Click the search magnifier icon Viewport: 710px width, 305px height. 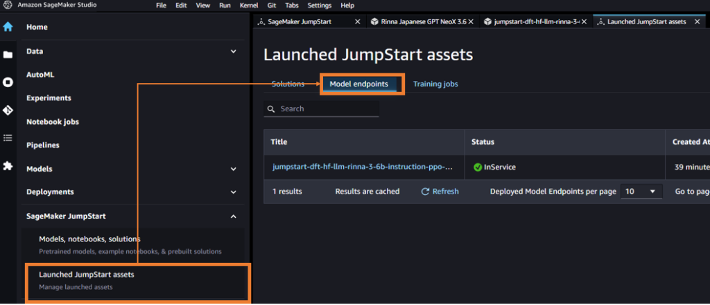pos(271,109)
